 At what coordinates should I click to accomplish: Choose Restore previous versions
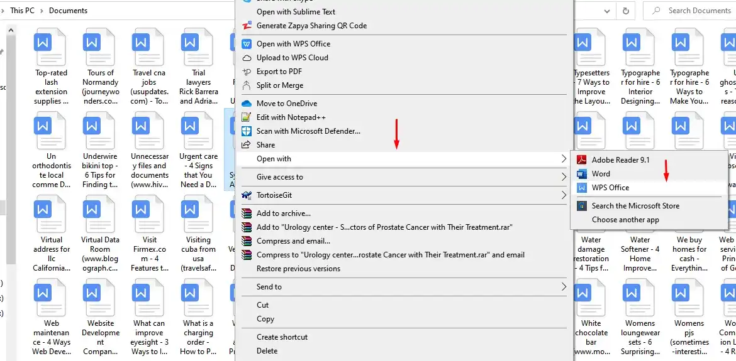point(298,269)
